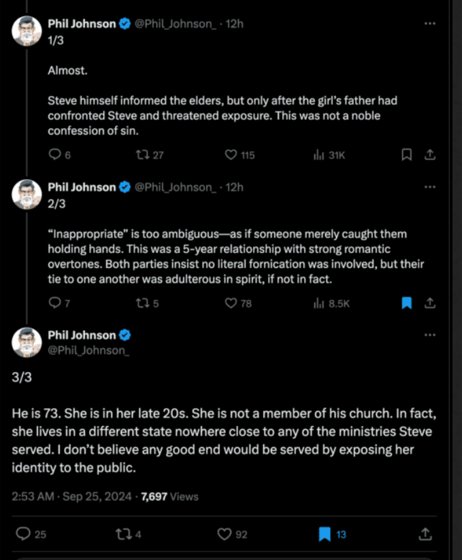Reply to the 1/3 tweet
The height and width of the screenshot is (560, 462).
point(55,155)
